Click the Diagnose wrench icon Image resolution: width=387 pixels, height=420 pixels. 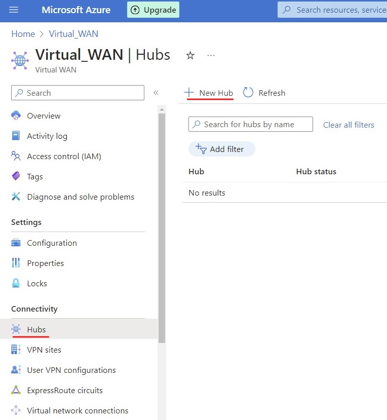tap(16, 197)
